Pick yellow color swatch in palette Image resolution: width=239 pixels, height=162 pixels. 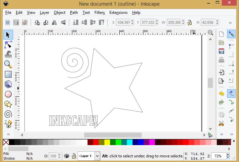pyautogui.click(x=107, y=142)
